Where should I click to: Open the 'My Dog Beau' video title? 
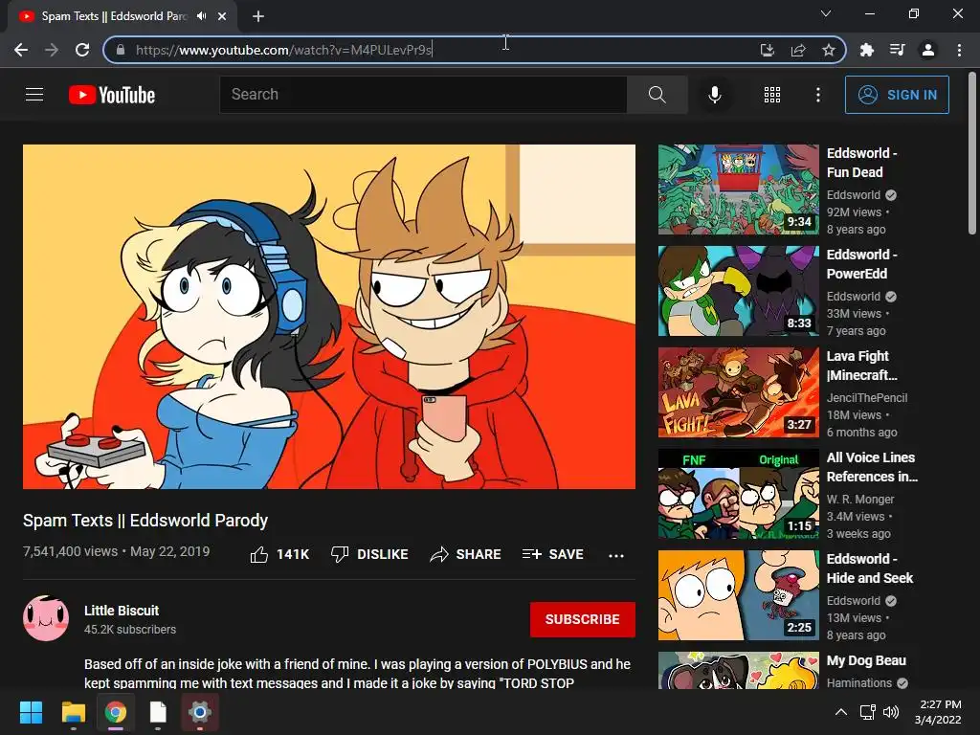point(866,660)
